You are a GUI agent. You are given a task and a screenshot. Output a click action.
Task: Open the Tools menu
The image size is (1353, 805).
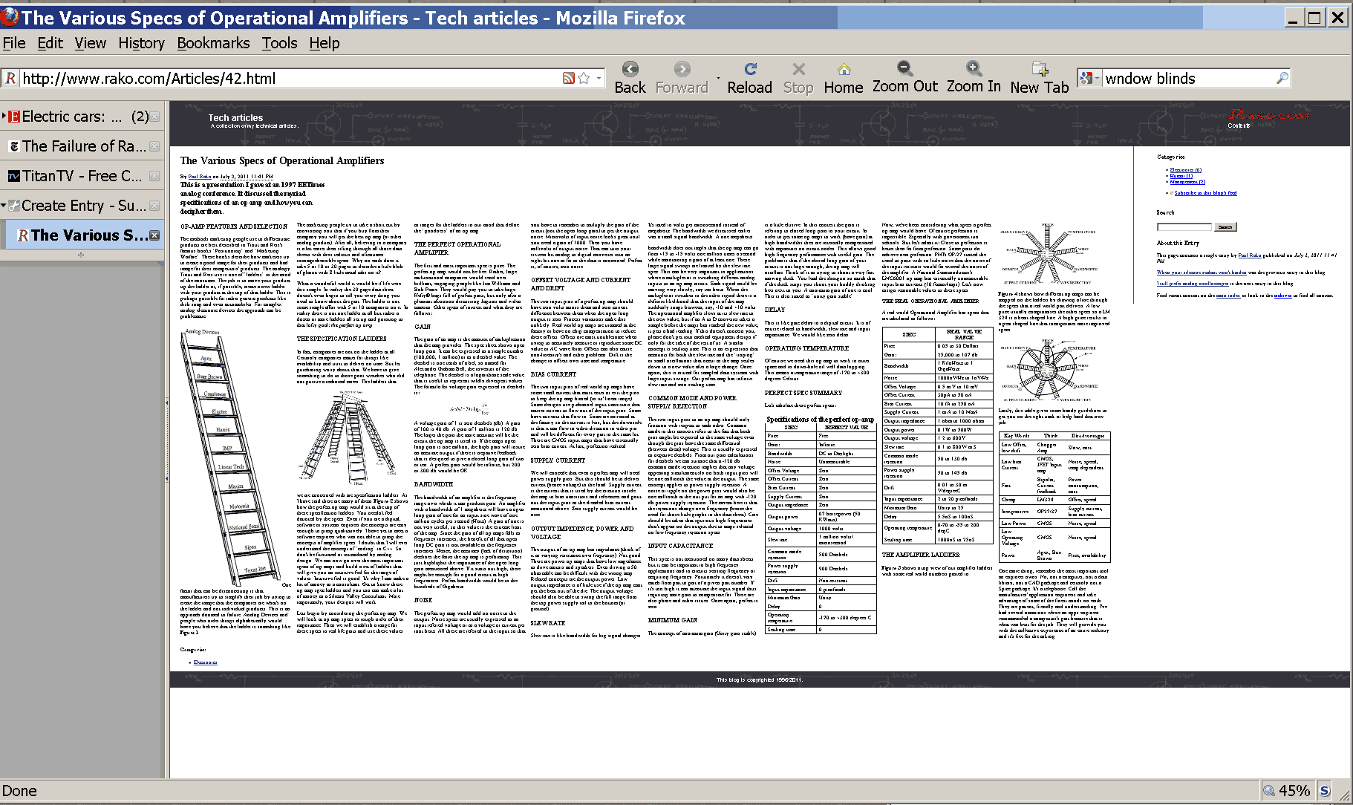tap(279, 43)
